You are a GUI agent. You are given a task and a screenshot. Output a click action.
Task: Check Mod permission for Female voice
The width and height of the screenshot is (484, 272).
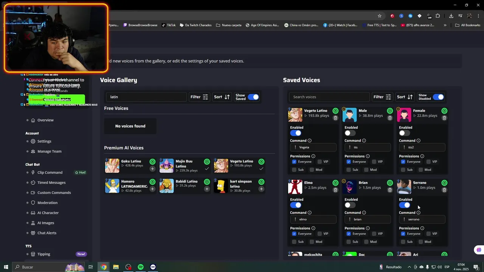pyautogui.click(x=420, y=170)
